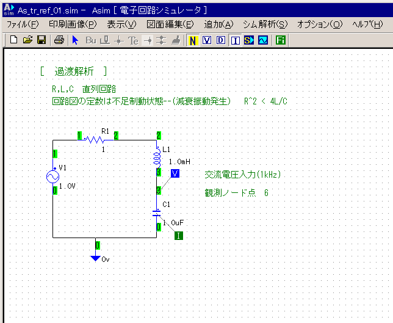This screenshot has width=393, height=323.
Task: Print the schematic using printer icon
Action: tap(59, 40)
